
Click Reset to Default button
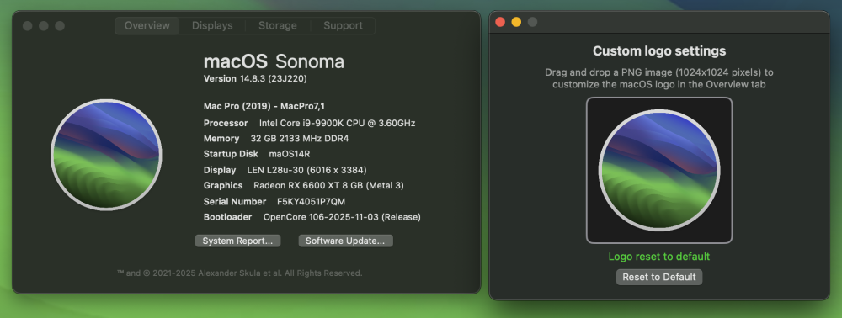coord(659,278)
